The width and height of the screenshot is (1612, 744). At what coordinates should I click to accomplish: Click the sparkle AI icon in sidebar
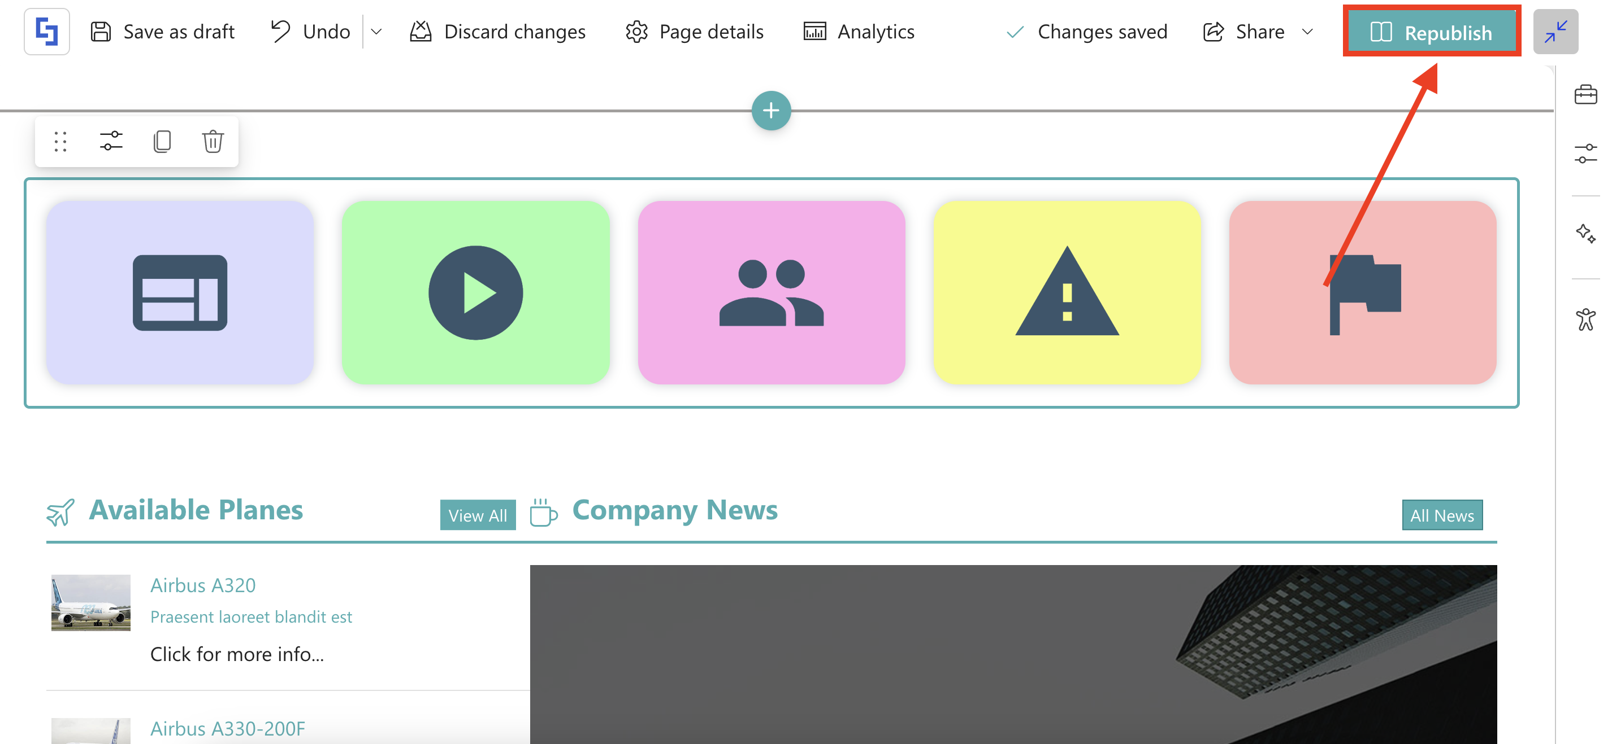tap(1585, 234)
